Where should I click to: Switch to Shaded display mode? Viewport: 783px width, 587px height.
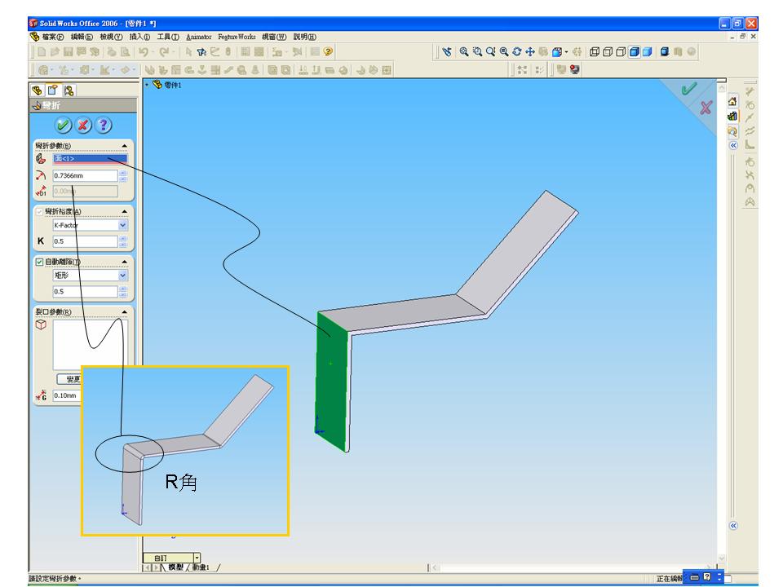coord(647,52)
